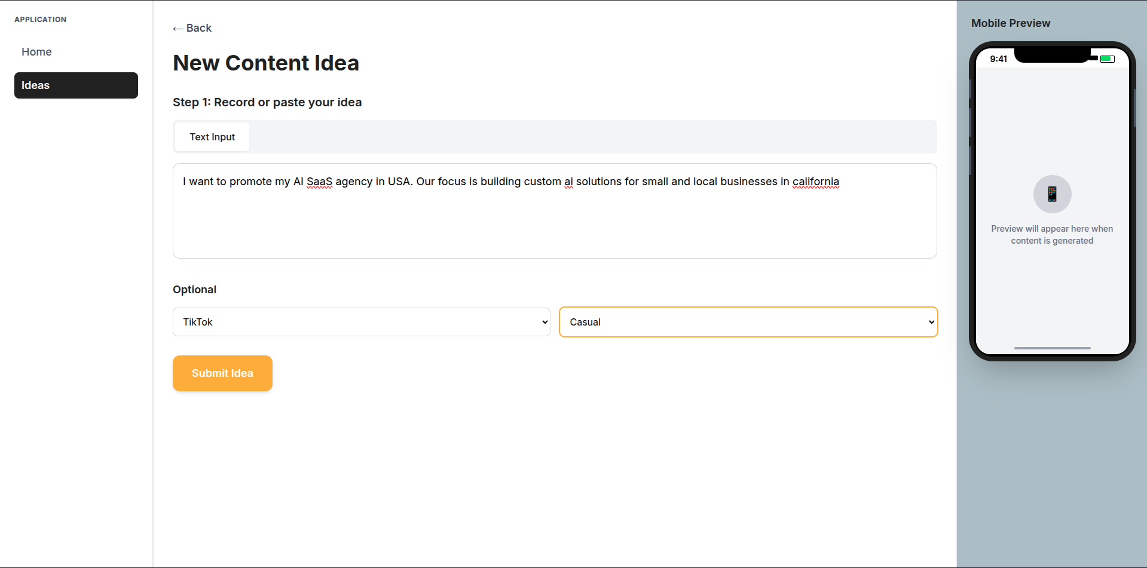Click the "Preview will appear here" placeholder text
Image resolution: width=1147 pixels, height=568 pixels.
(x=1052, y=235)
